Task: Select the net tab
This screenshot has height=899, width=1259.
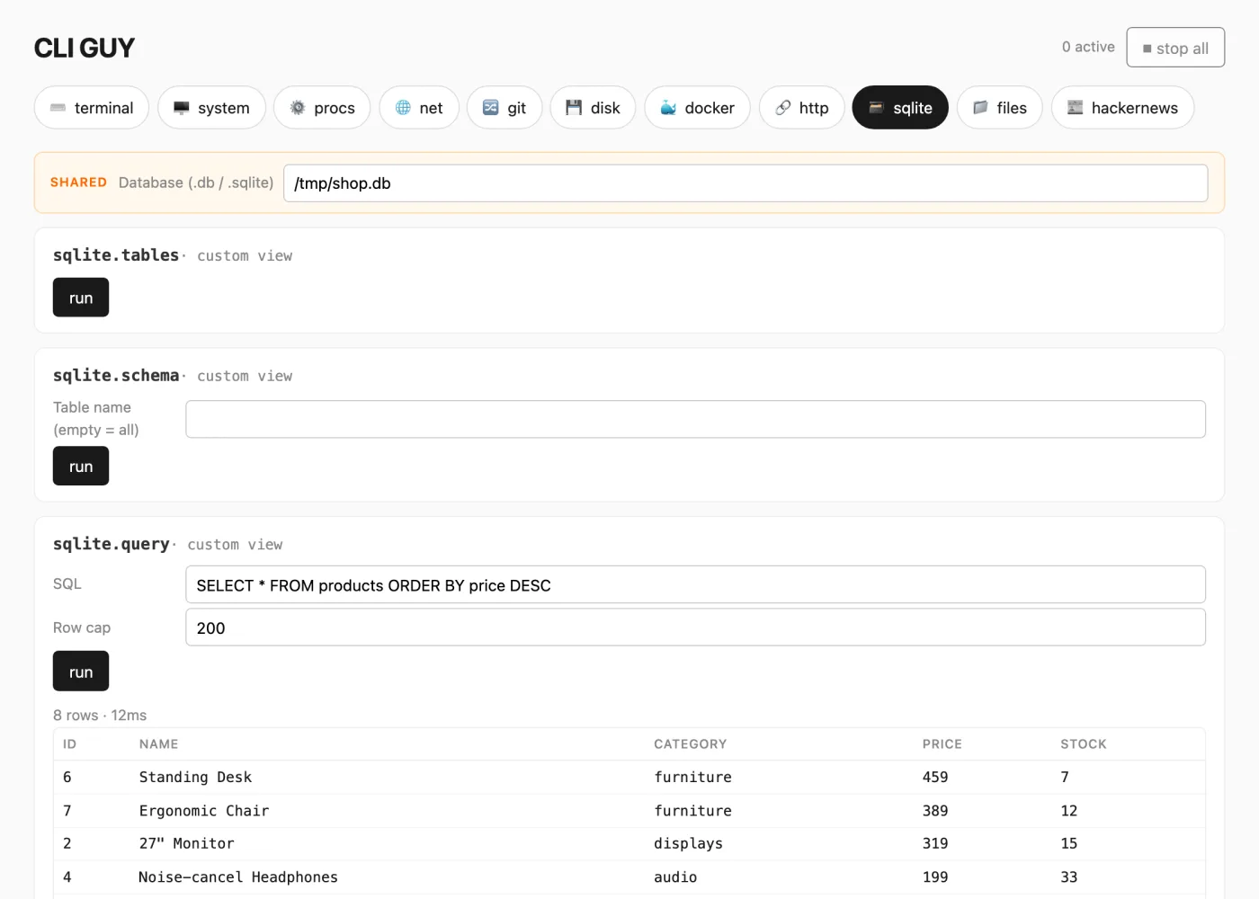Action: pyautogui.click(x=419, y=108)
